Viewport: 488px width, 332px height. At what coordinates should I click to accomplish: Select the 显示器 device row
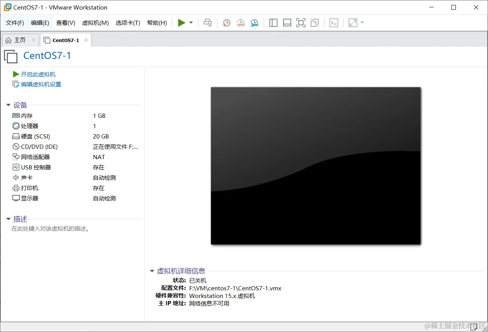76,198
